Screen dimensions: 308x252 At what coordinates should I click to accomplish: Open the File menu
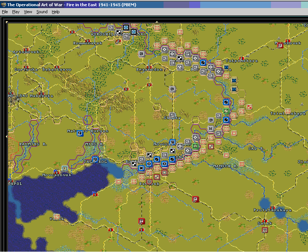[5, 12]
